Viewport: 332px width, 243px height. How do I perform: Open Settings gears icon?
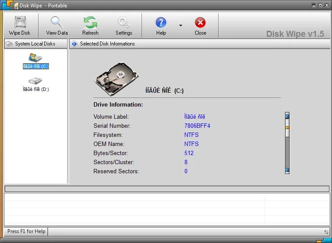[x=124, y=22]
